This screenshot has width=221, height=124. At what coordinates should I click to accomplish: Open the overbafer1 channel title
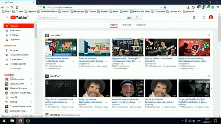[x=56, y=35]
